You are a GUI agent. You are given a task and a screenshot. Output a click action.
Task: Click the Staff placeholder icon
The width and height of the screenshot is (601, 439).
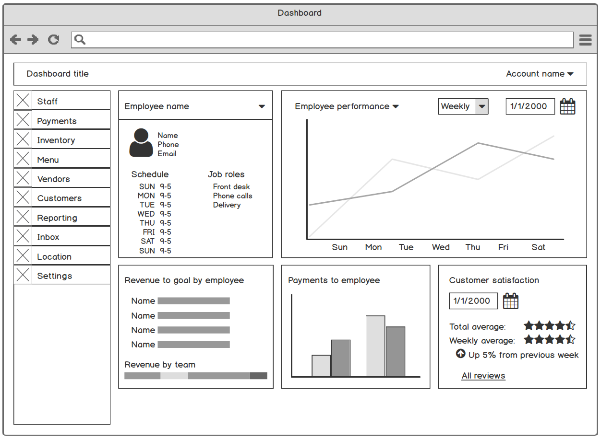click(23, 101)
